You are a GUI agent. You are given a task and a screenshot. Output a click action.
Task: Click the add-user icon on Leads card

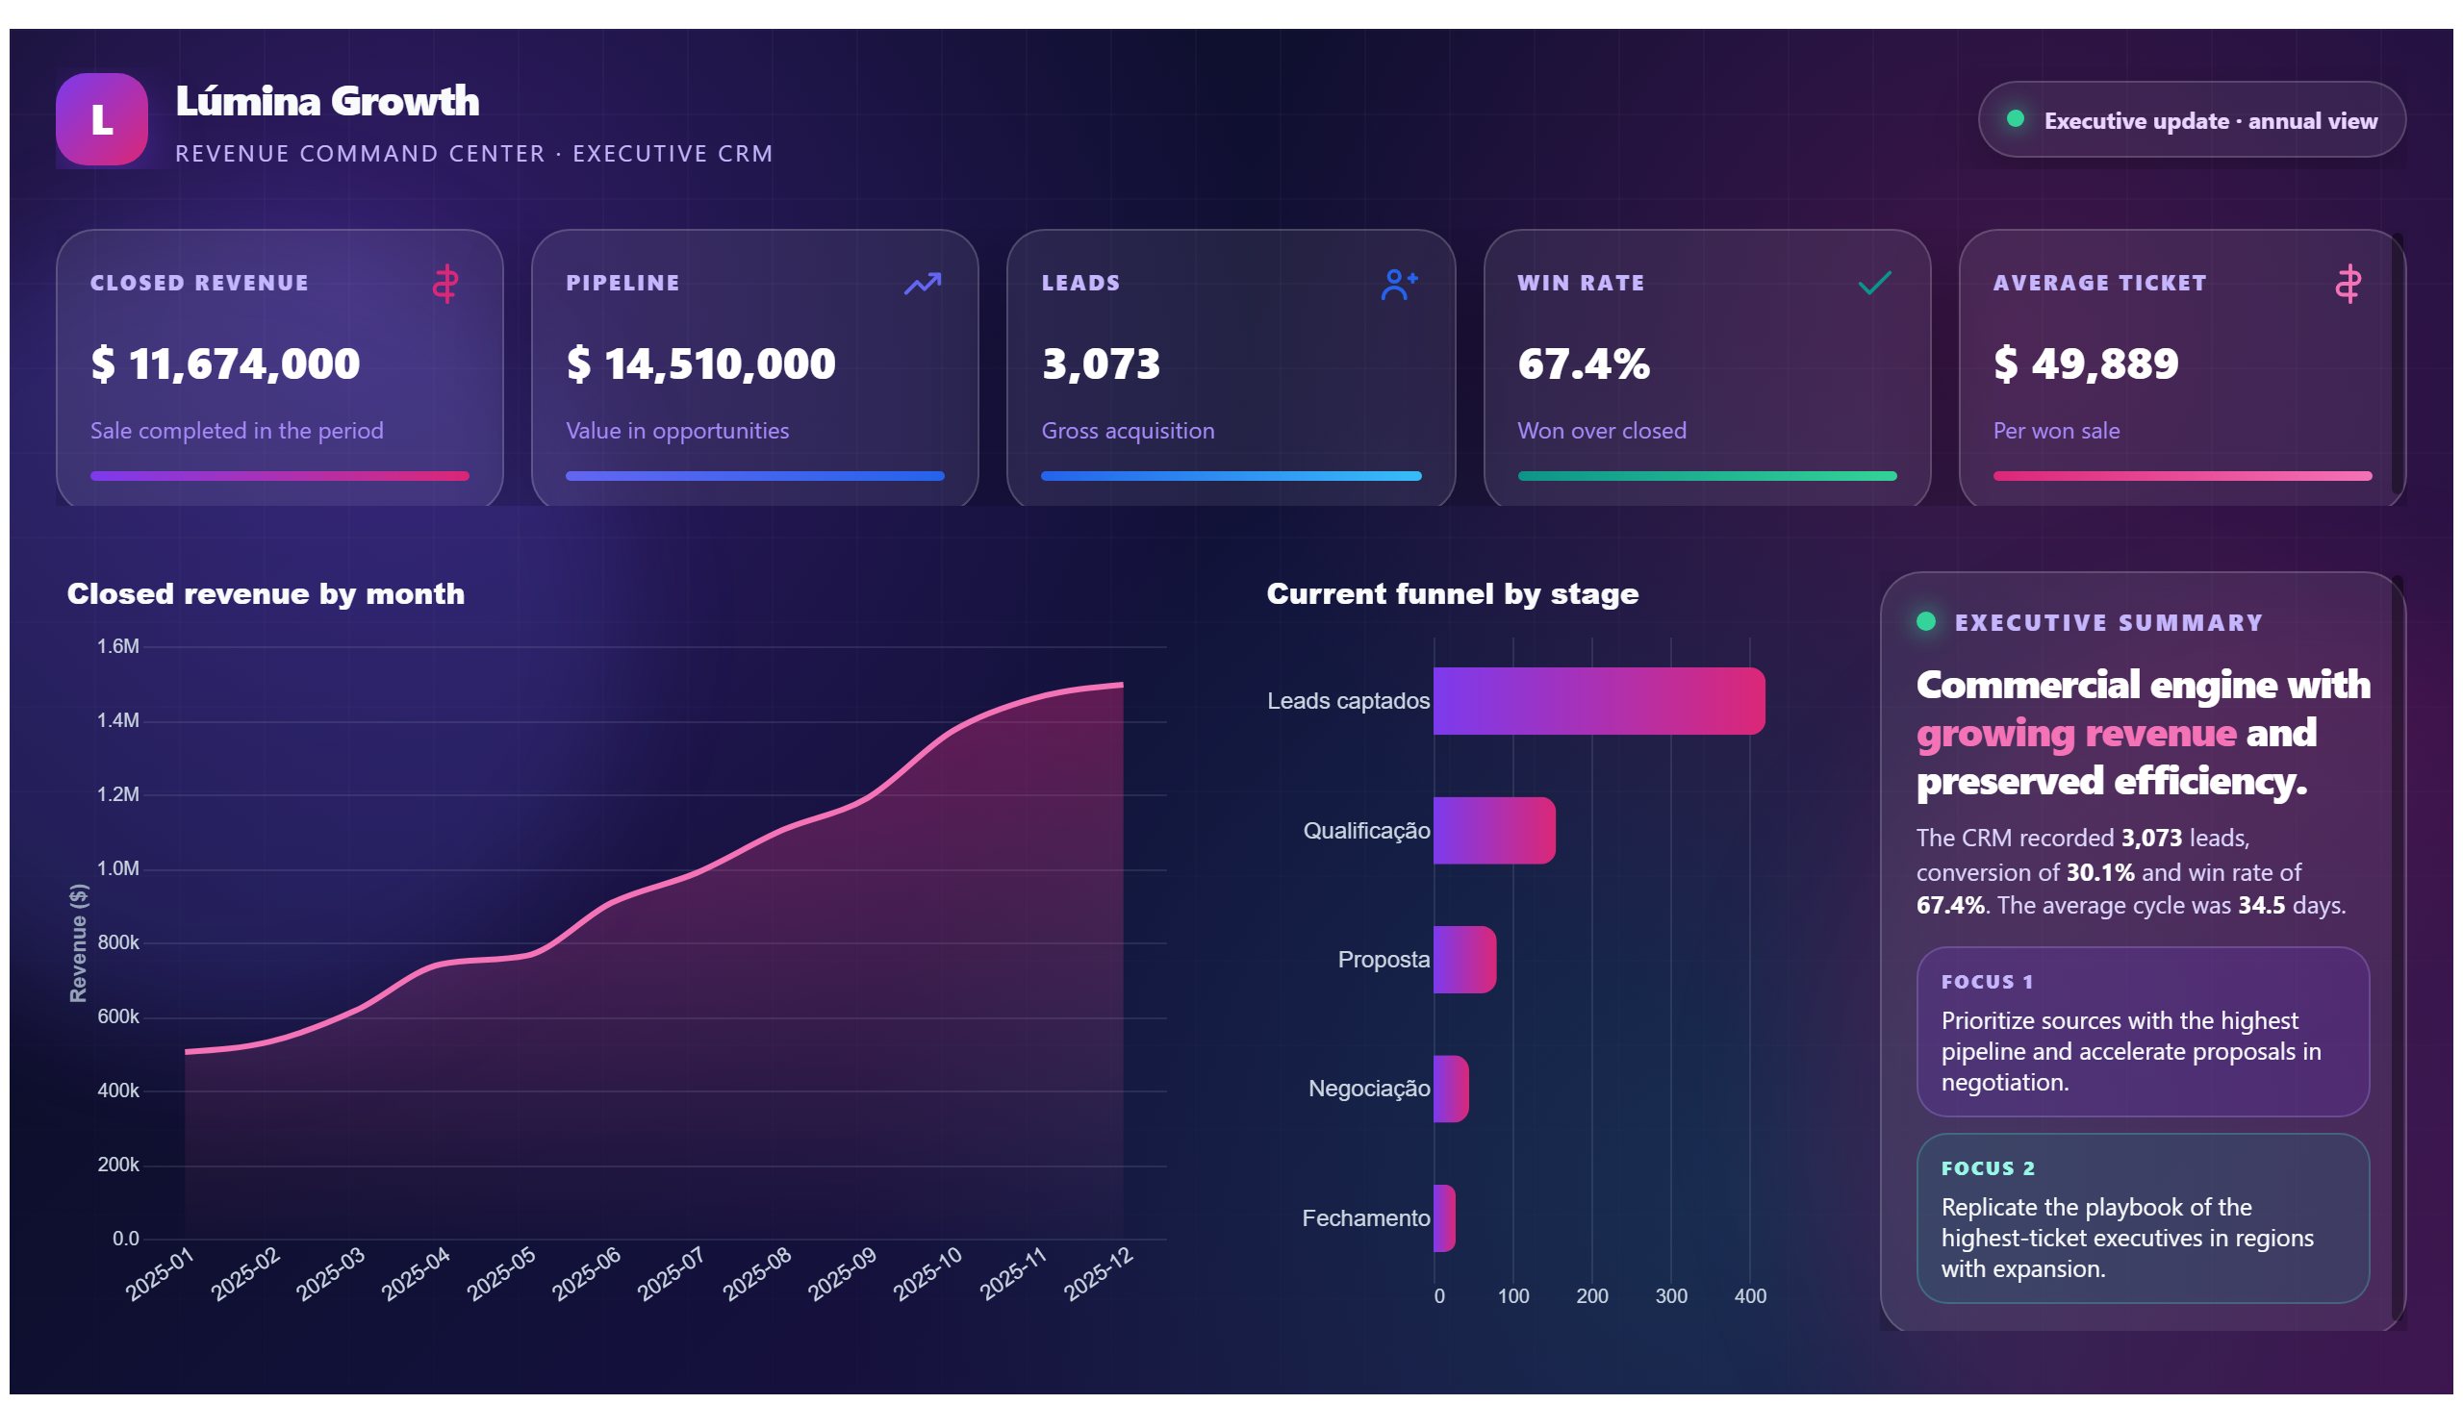[x=1398, y=284]
